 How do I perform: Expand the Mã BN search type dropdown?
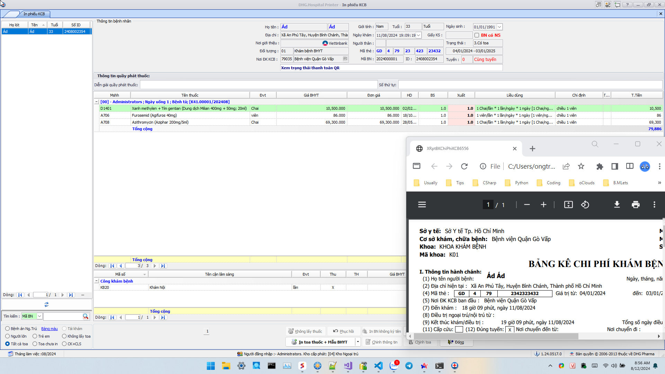39,316
